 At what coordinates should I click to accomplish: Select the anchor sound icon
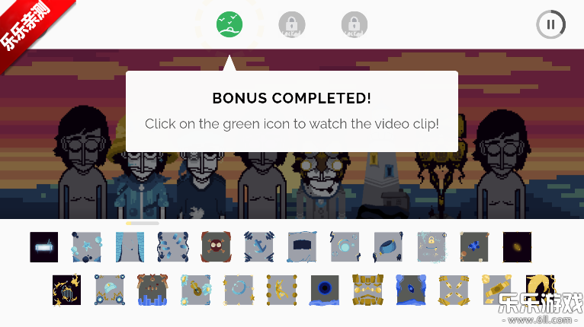[259, 247]
